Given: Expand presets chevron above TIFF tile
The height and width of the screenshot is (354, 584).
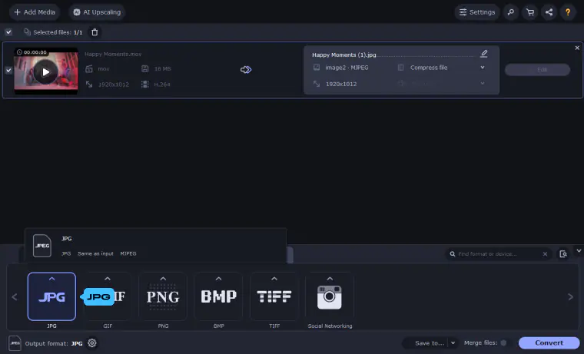Looking at the screenshot, I should click(274, 279).
